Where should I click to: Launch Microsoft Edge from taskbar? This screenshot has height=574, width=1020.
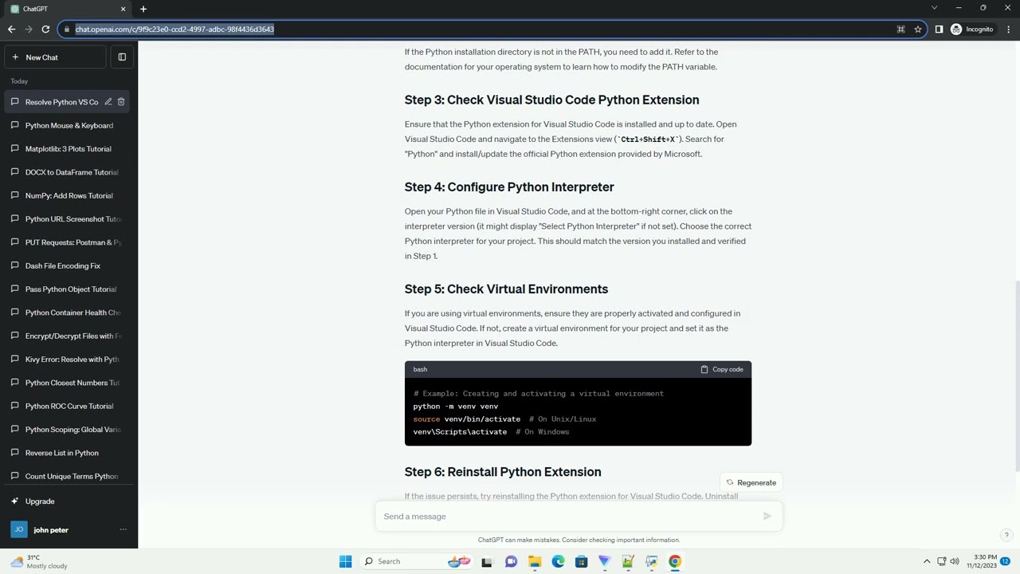(x=558, y=561)
